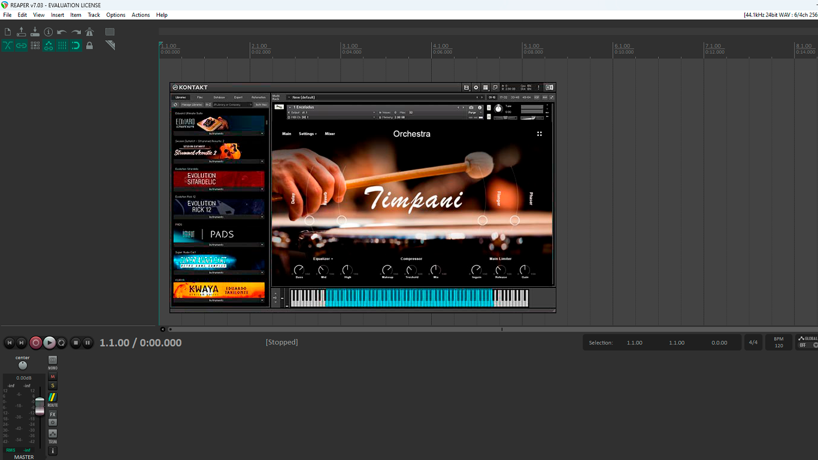The image size is (818, 460).
Task: Toggle item grouping chain-link icon
Action: 22,46
